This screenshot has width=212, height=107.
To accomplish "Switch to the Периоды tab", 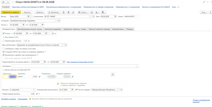I will (130, 29).
